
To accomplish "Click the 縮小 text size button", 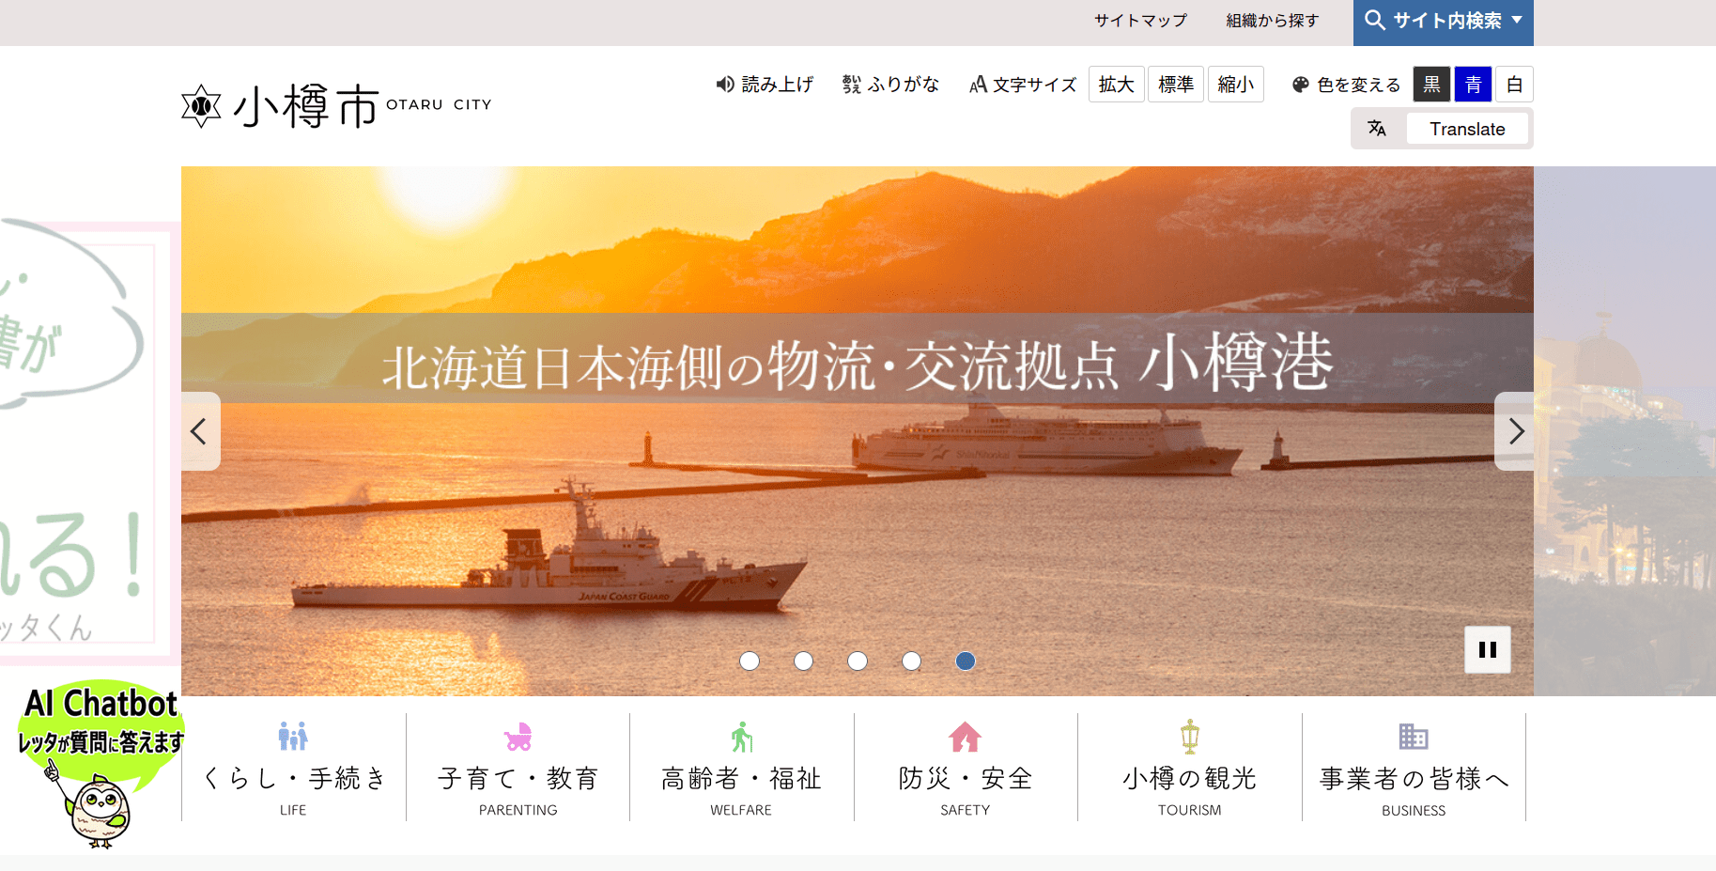I will click(x=1235, y=85).
